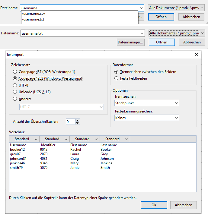Enable Feste Feldbreiten data format
Viewport: 208px width, 215px height.
(117, 78)
